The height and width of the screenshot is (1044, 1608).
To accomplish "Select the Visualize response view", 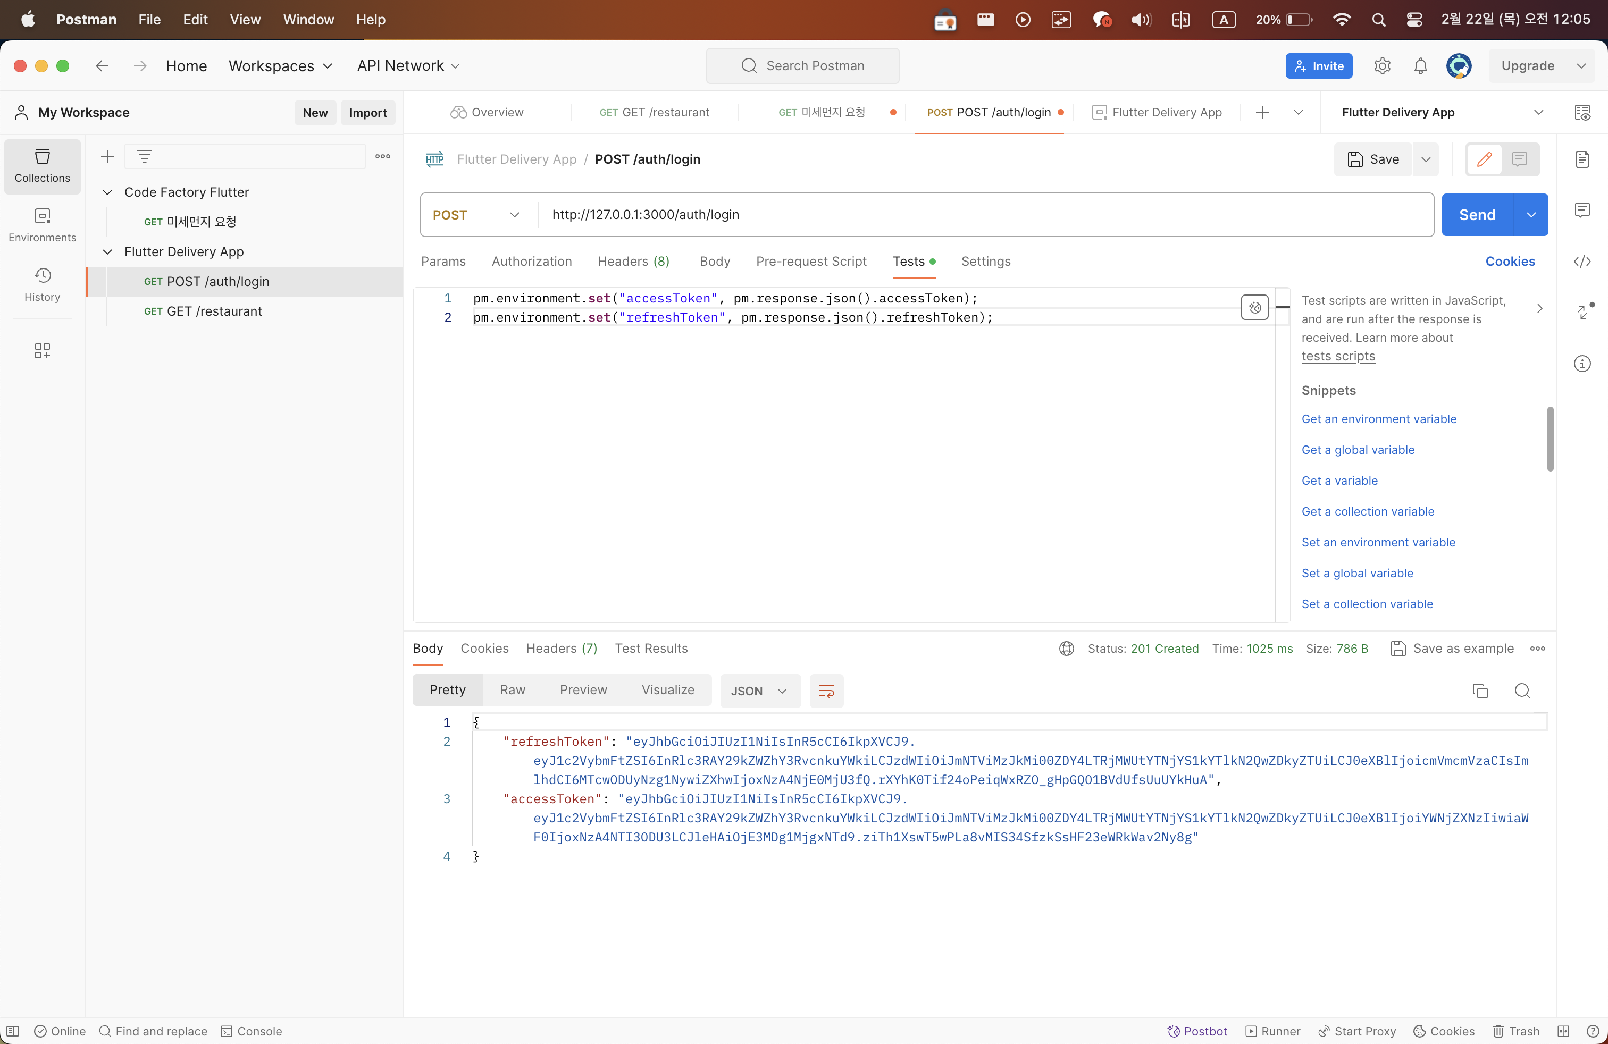I will 667,690.
